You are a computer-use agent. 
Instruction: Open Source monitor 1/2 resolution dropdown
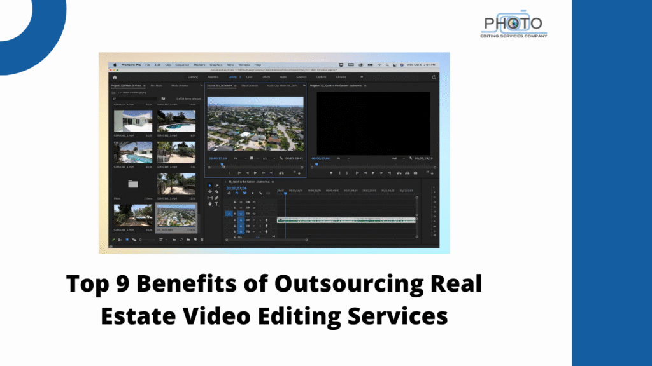tap(269, 158)
